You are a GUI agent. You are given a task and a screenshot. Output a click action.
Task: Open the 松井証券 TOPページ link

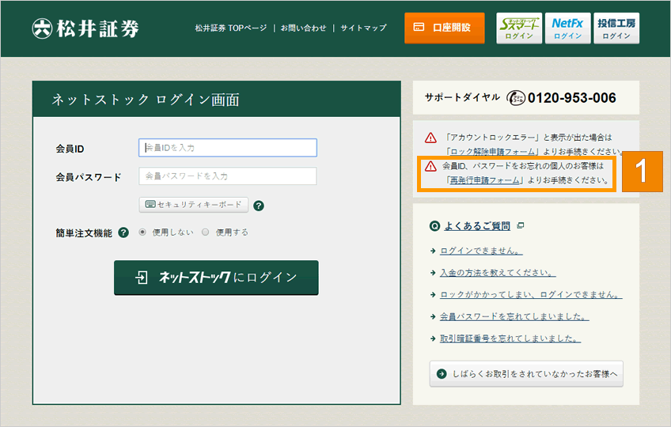point(231,28)
